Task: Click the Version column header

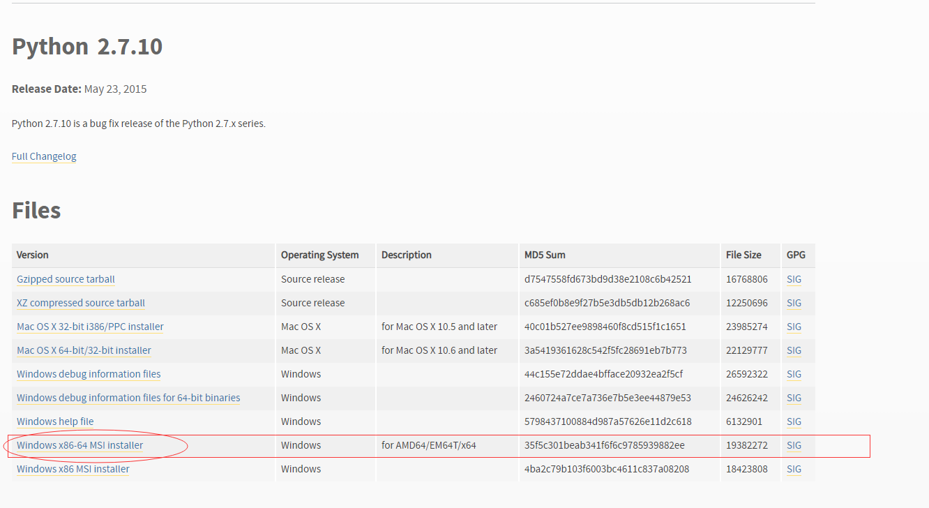Action: point(32,255)
